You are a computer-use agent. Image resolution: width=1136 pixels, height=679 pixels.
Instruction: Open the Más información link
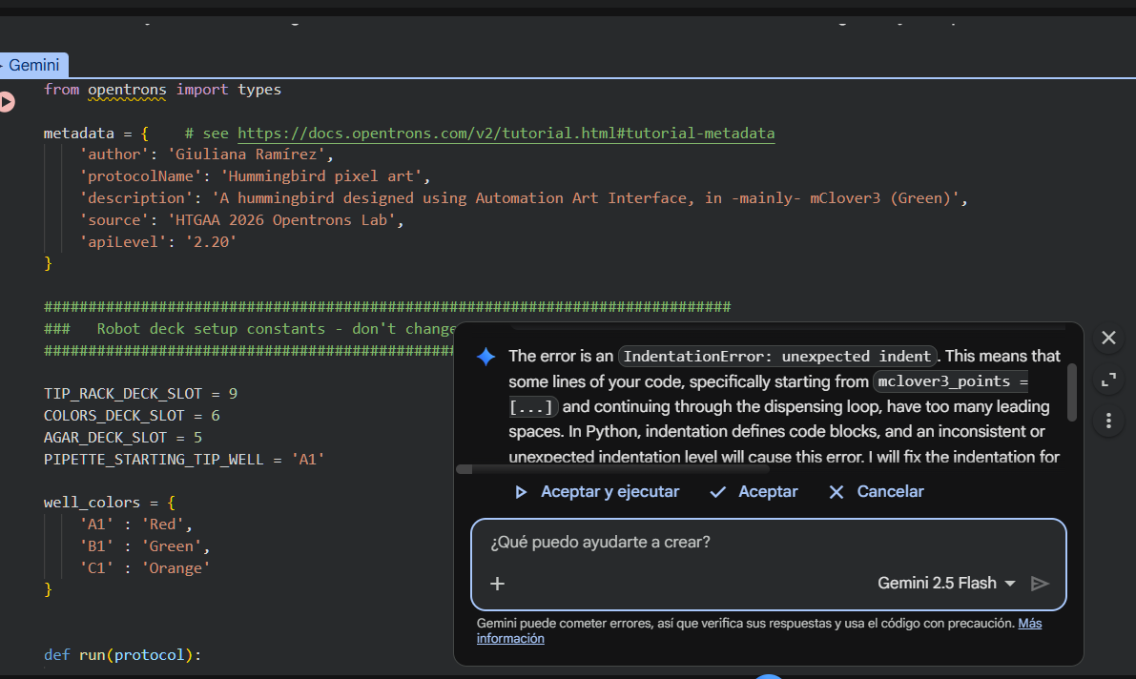pos(1029,624)
